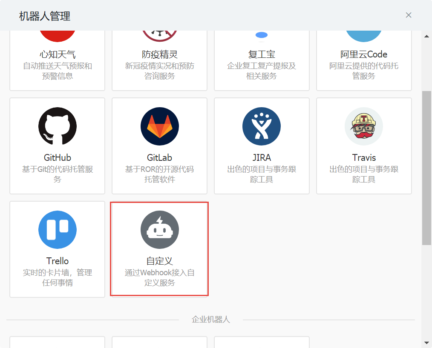
Task: Click the first empty 企业机器人 card
Action: tap(58, 342)
